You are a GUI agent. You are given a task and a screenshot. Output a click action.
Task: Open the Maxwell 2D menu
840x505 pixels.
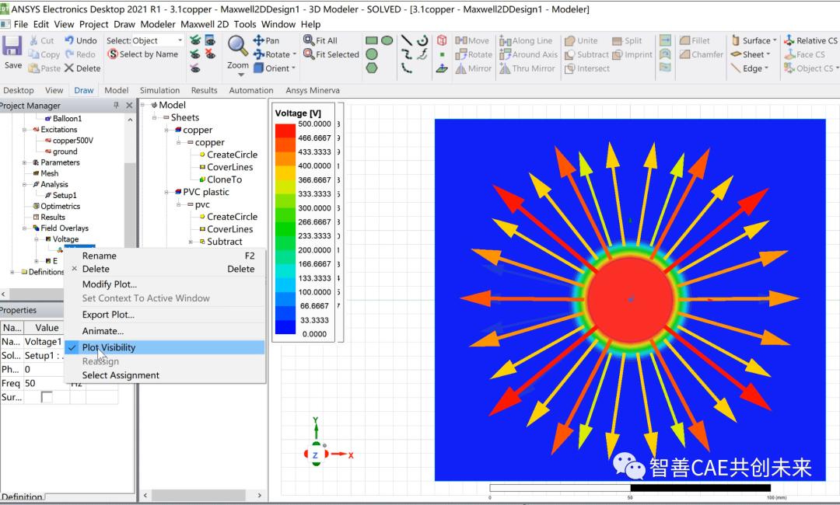[205, 24]
